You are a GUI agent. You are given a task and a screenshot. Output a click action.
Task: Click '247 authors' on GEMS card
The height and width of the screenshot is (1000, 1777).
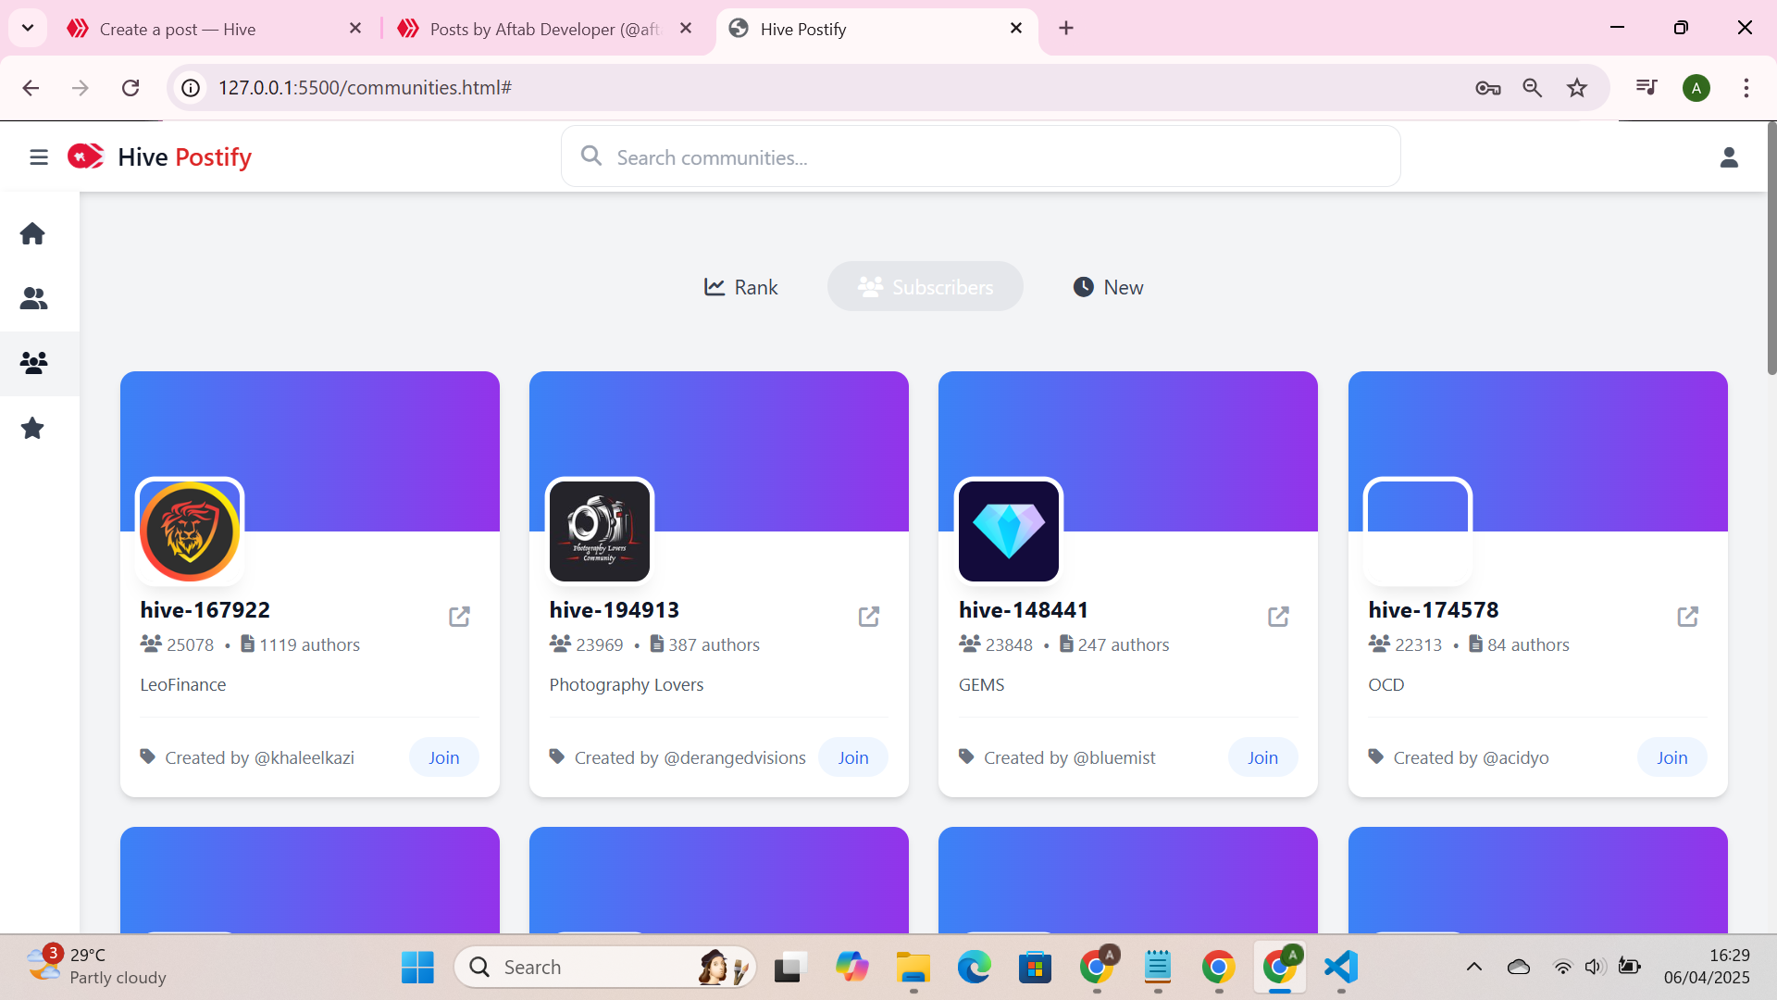point(1124,644)
